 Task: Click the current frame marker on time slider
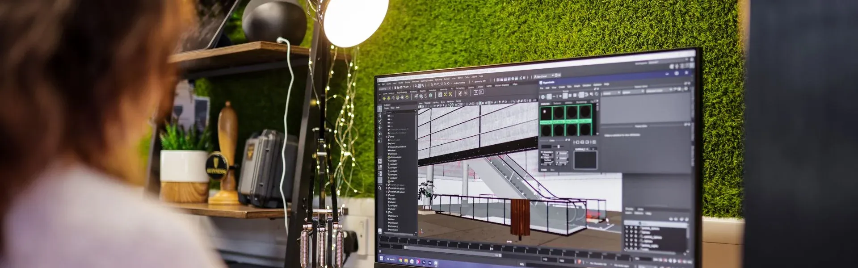click(x=492, y=248)
